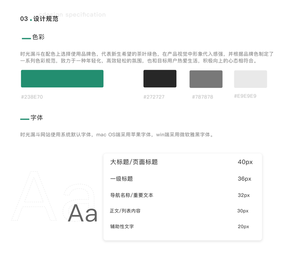This screenshot has width=290, height=257.
Task: Click the solid dark gray Aa glyph
Action: coord(82,213)
